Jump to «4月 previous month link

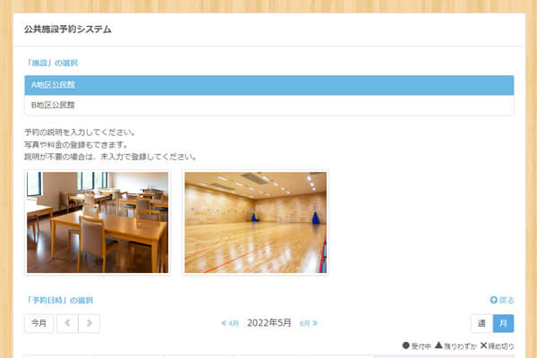230,323
